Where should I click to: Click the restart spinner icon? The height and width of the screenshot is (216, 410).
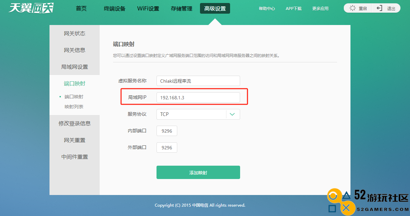point(352,8)
